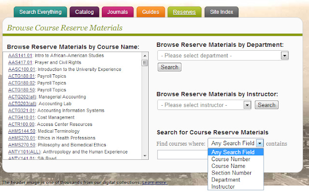
Task: Click Search button under department dropdown
Action: coord(169,67)
